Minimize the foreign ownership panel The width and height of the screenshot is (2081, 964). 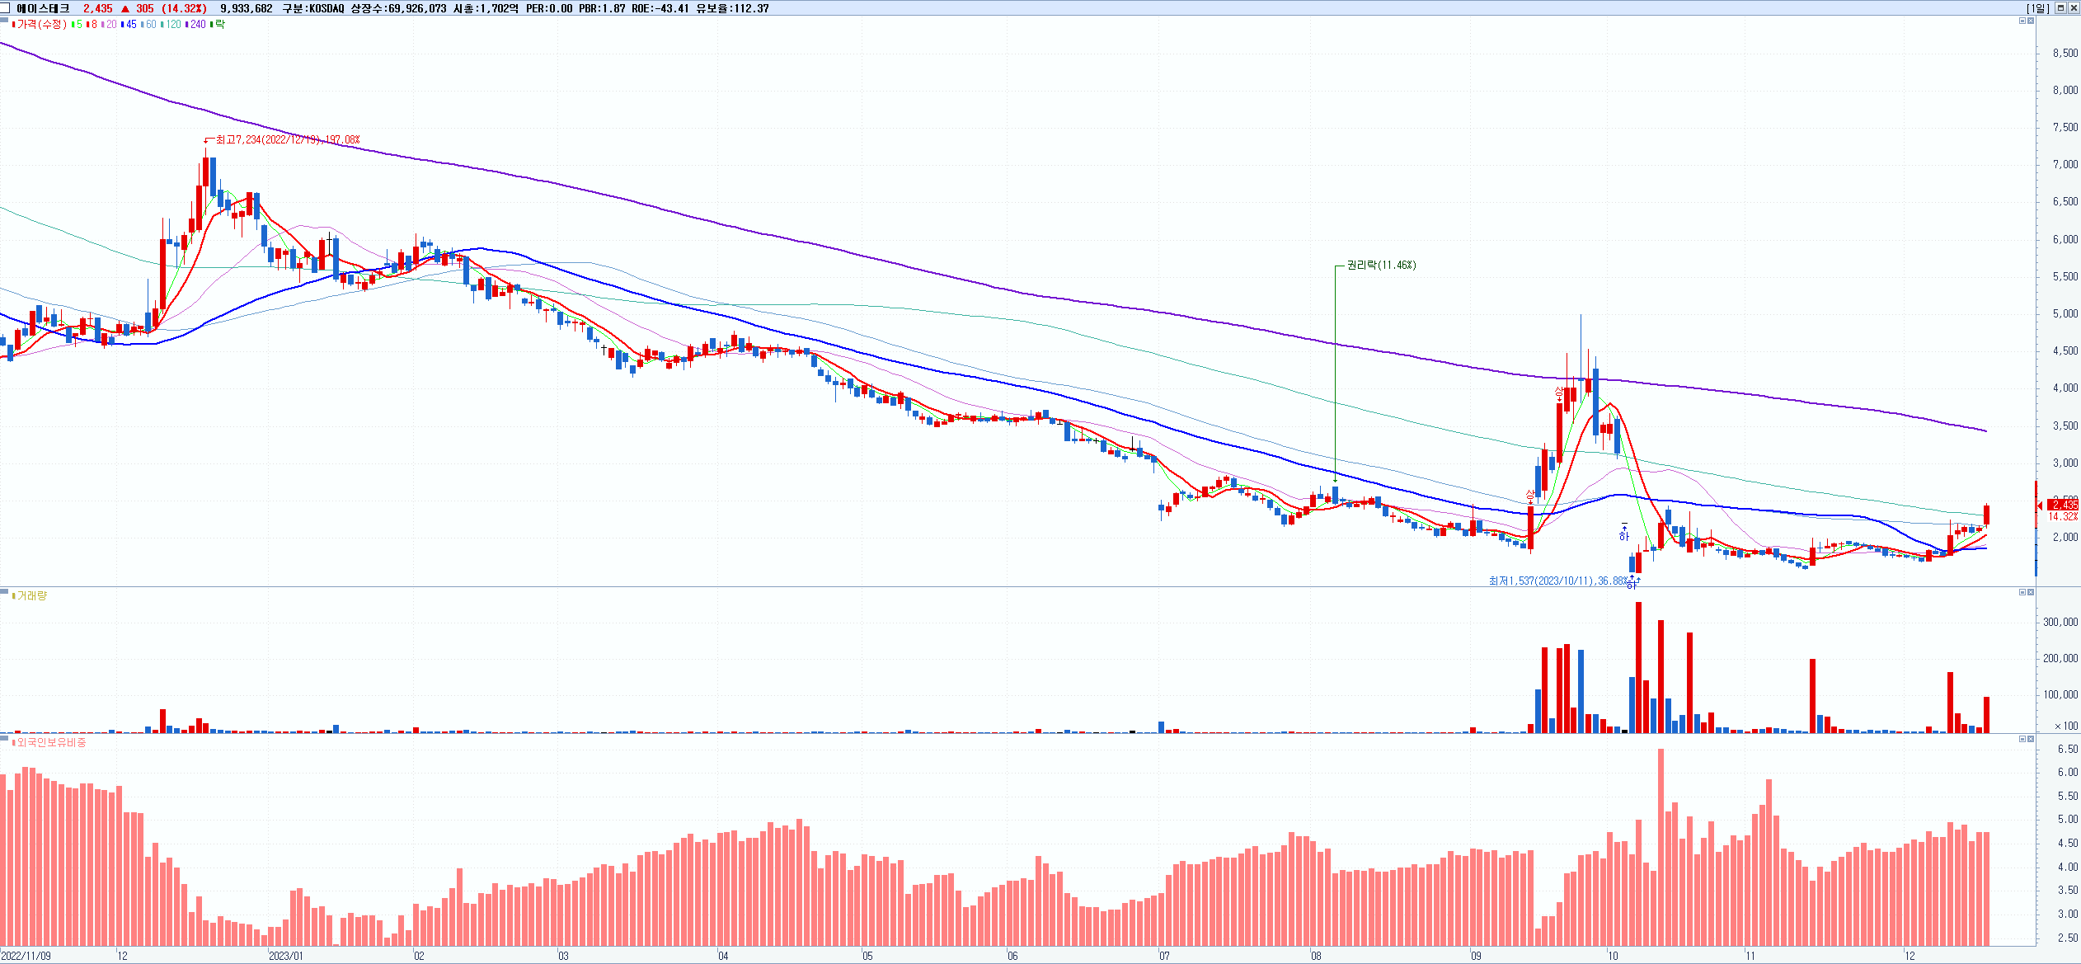[2022, 739]
